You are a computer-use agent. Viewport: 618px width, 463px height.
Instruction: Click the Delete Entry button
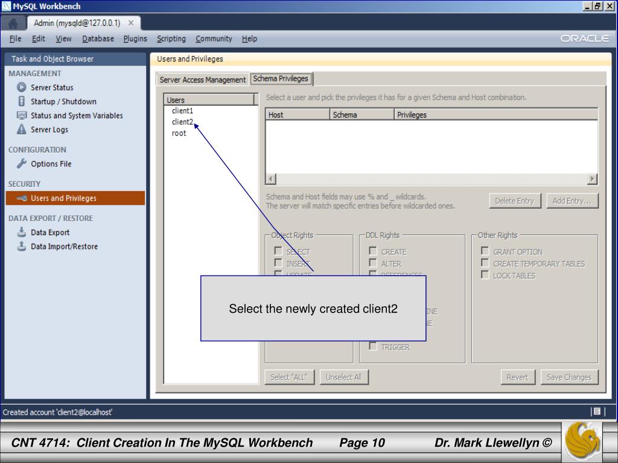point(515,201)
